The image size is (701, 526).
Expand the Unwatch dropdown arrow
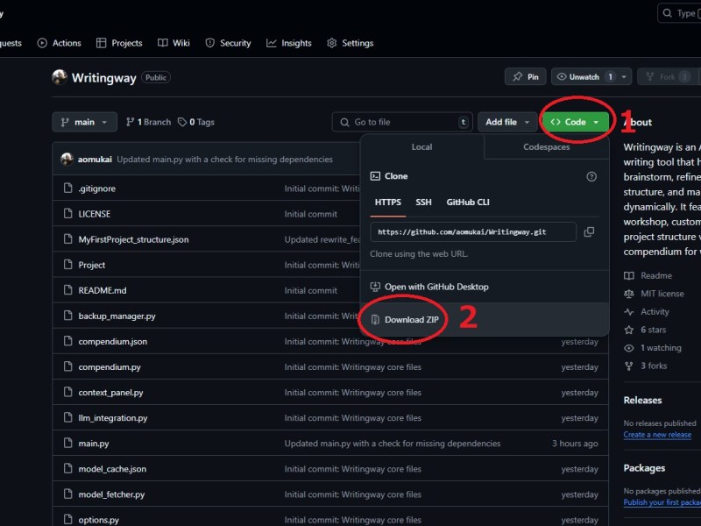click(x=624, y=77)
